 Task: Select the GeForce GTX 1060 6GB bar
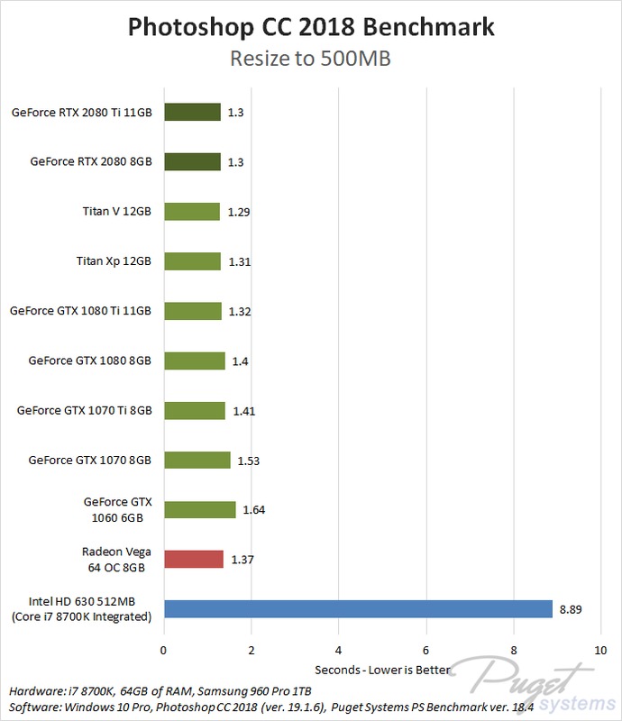[x=199, y=509]
